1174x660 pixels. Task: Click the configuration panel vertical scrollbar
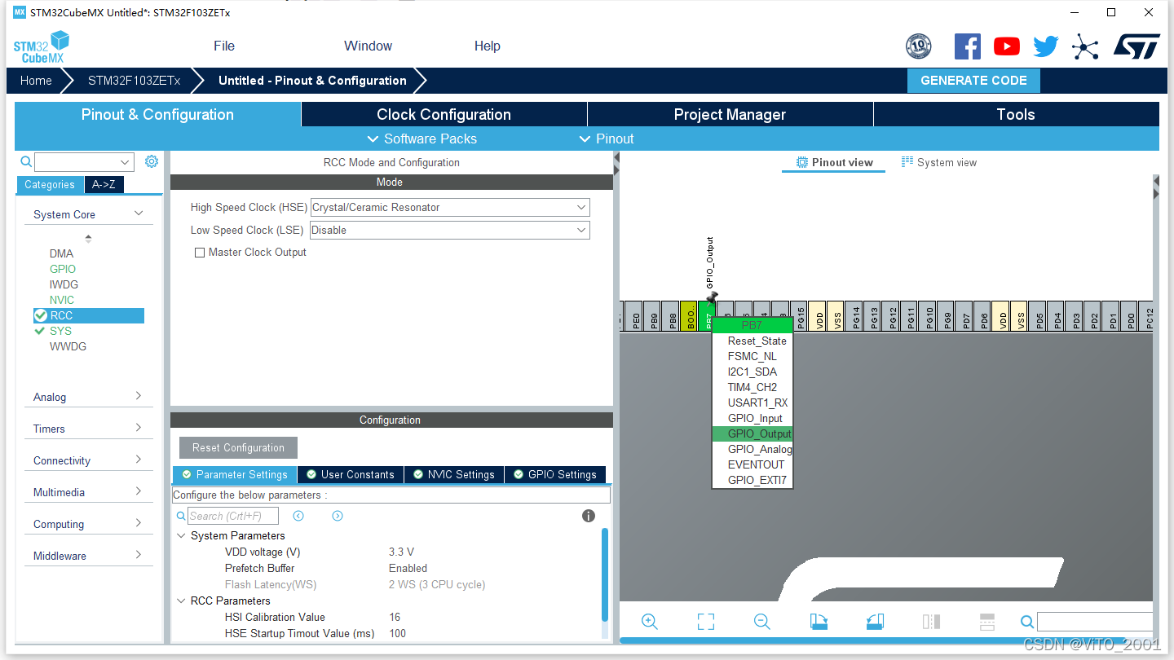605,574
